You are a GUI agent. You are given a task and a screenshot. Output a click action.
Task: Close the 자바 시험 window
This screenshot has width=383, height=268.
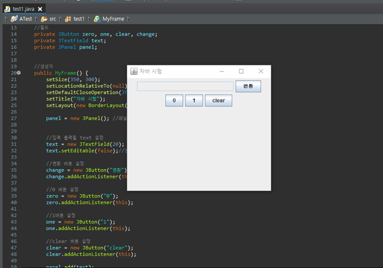pos(261,71)
